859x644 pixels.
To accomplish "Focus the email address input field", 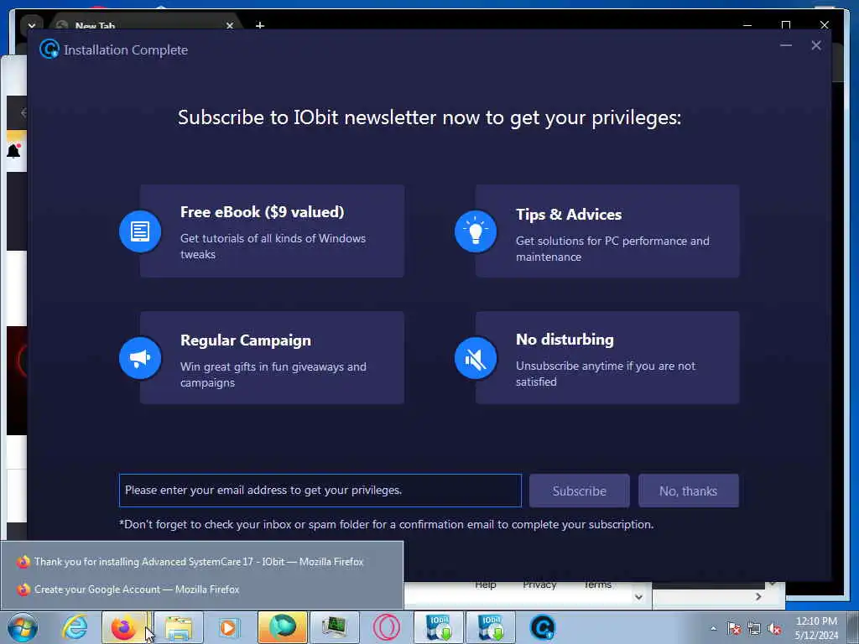I will click(x=320, y=490).
